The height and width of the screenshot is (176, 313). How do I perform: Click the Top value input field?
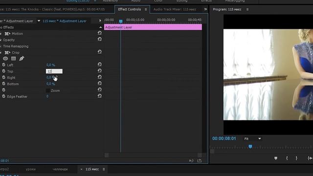(54, 71)
